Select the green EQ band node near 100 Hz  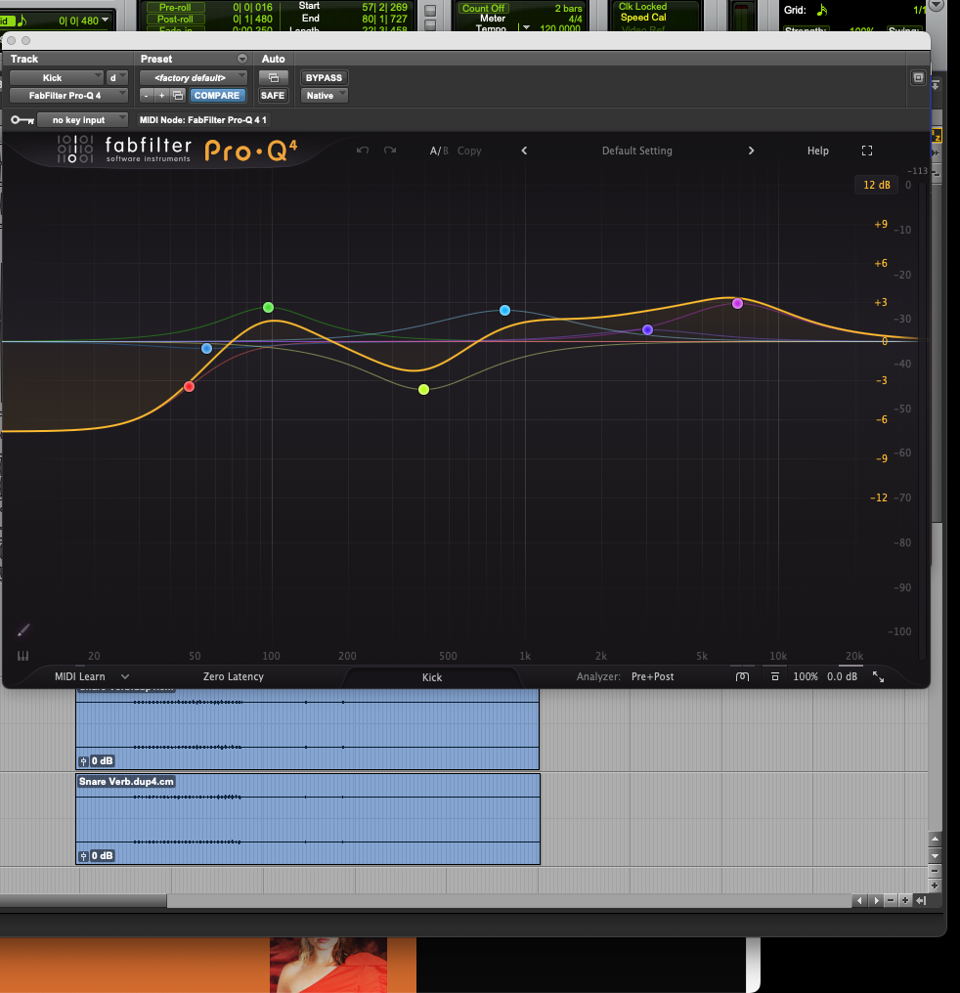[x=269, y=307]
